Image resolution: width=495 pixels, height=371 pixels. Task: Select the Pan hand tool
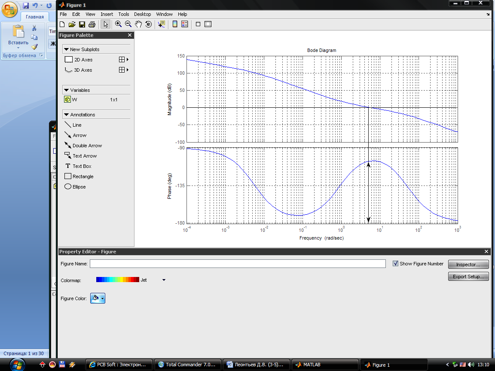point(138,24)
